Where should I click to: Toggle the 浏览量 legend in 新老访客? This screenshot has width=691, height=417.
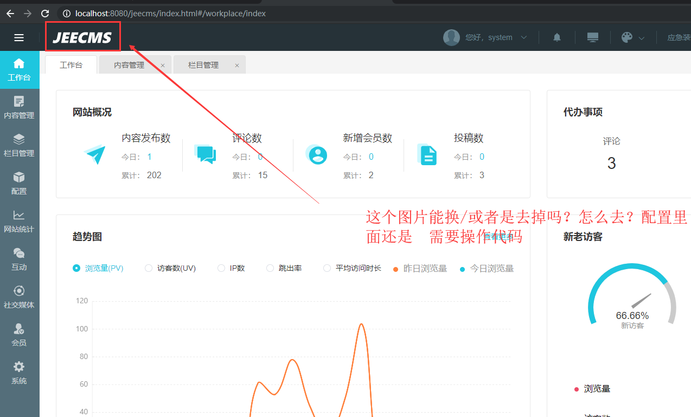592,389
